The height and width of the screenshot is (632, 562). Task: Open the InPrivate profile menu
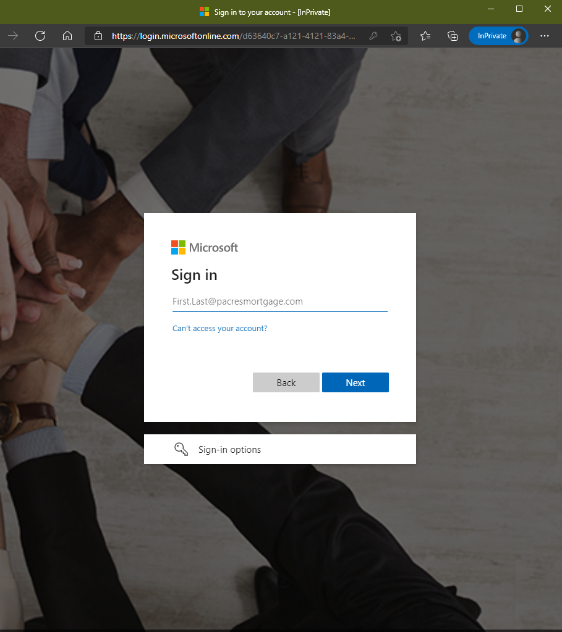click(x=498, y=36)
